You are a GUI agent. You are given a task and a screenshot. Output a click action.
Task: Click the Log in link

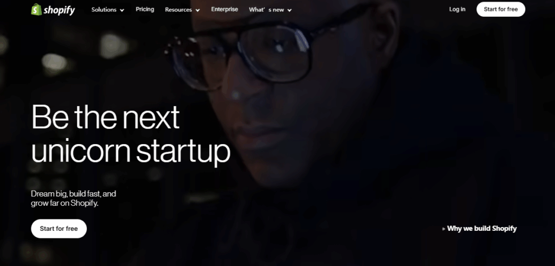[457, 9]
